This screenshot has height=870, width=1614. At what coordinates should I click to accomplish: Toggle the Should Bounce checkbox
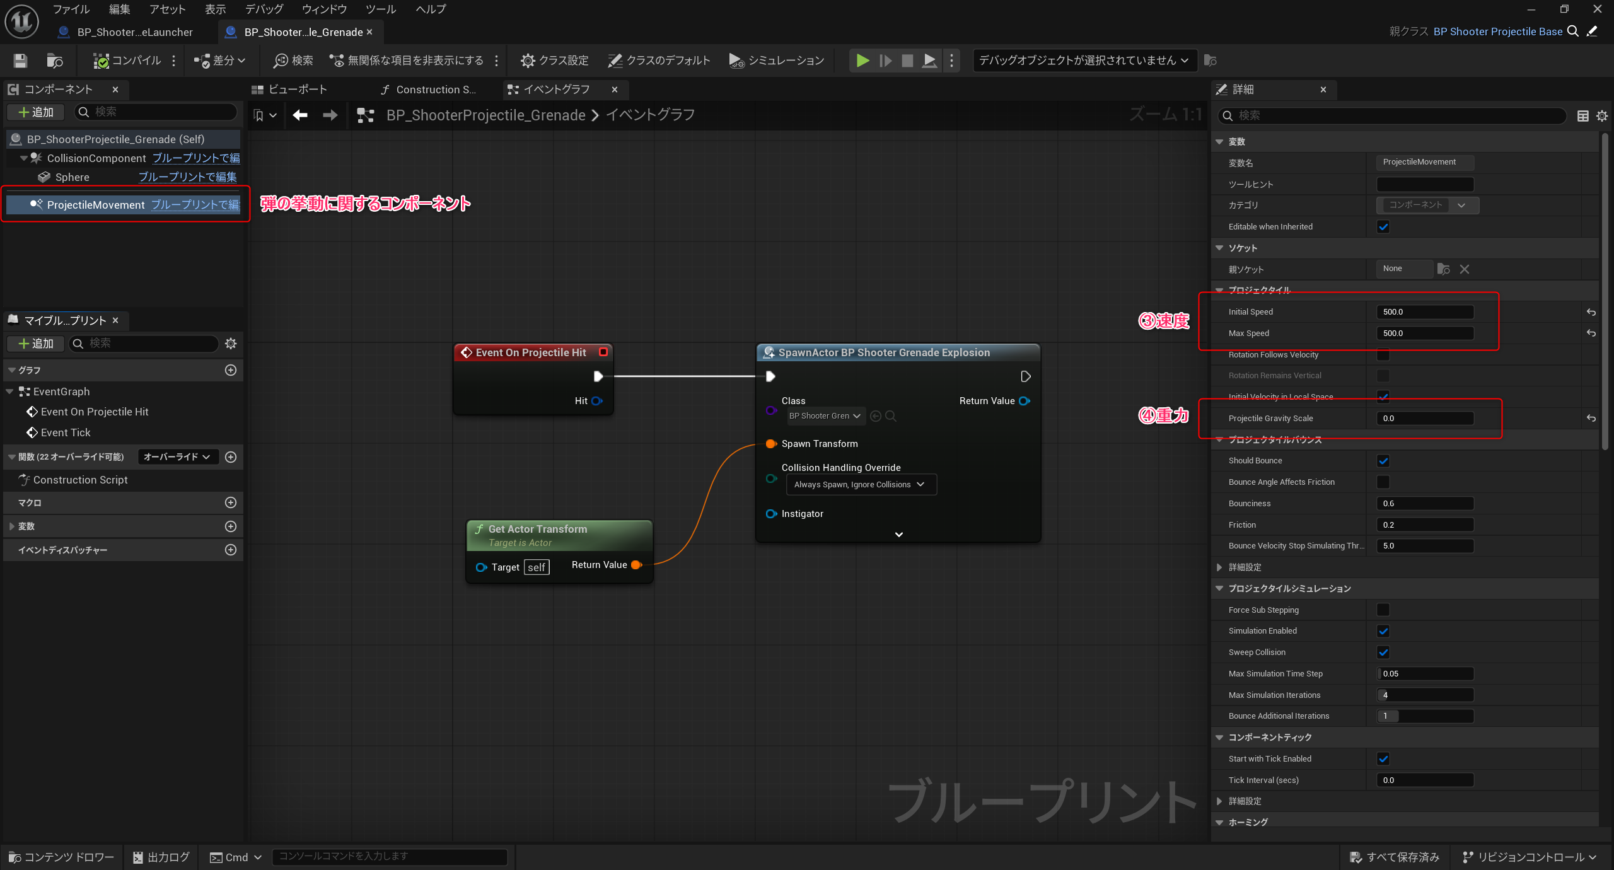[1383, 461]
